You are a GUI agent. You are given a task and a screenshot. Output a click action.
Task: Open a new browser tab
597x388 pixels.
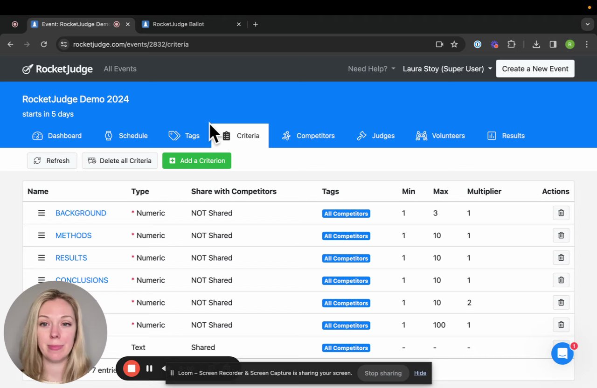pyautogui.click(x=256, y=24)
